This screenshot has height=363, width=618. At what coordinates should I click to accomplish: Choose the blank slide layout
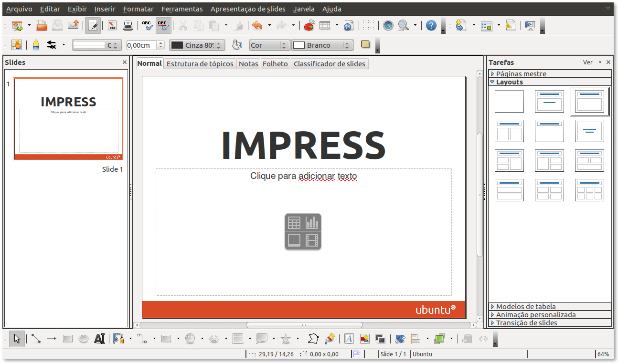point(509,101)
